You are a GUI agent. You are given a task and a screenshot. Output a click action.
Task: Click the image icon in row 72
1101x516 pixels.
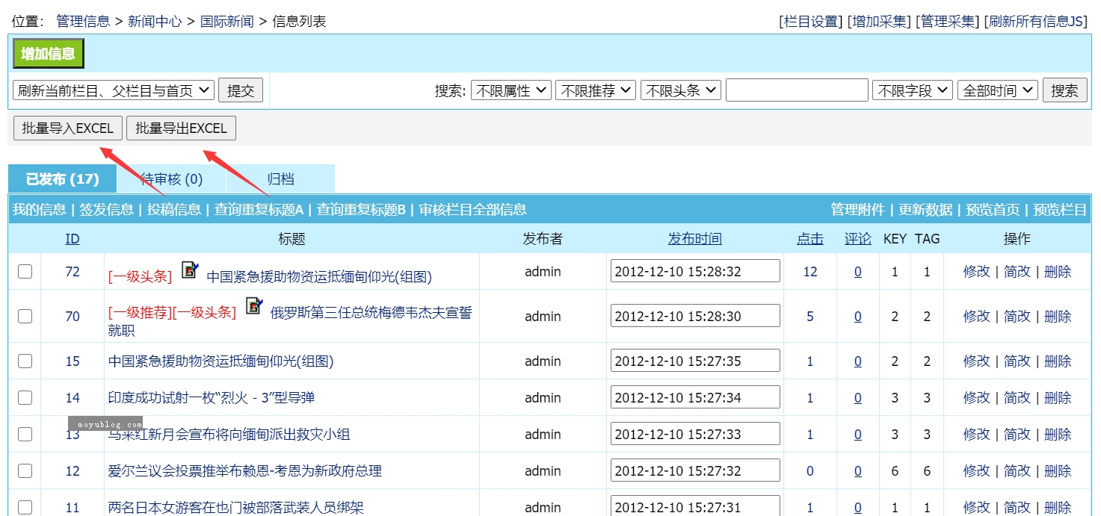tap(191, 270)
